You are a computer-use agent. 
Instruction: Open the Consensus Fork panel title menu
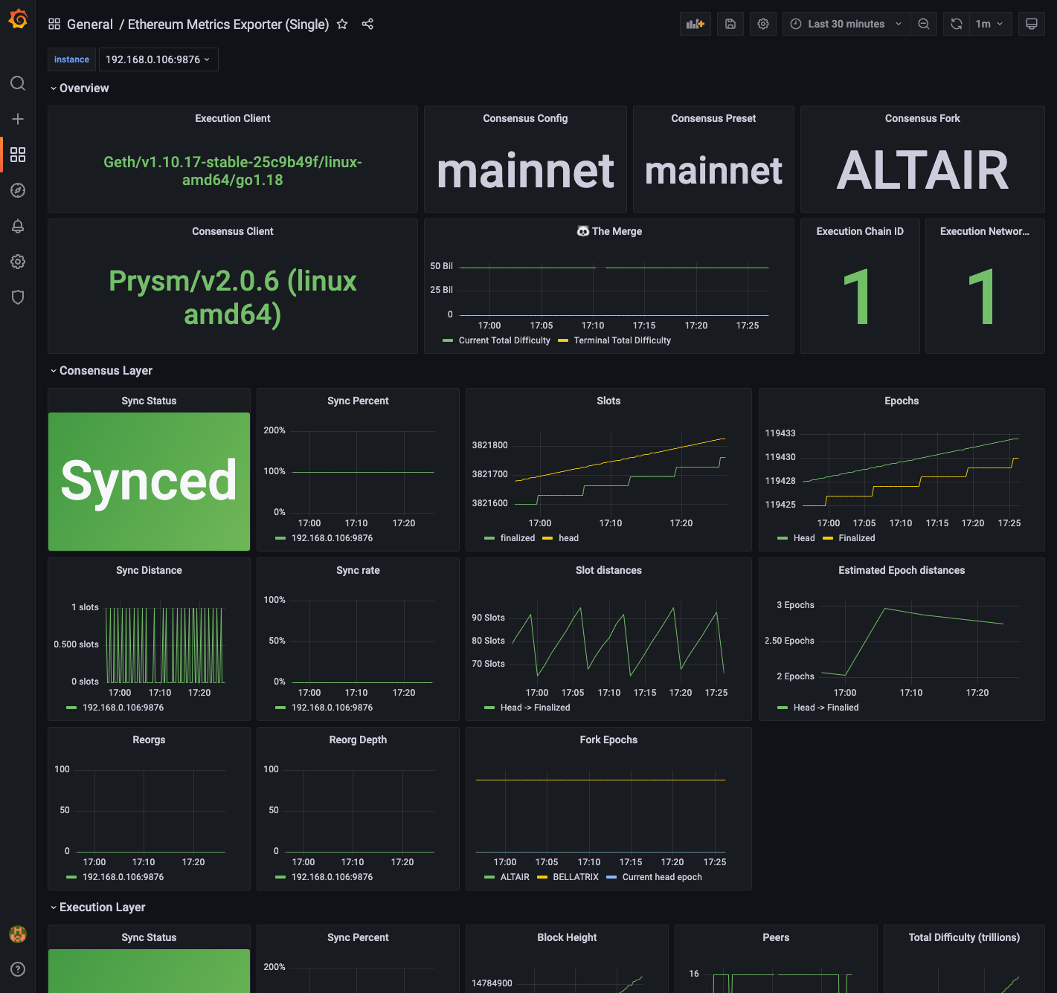click(922, 118)
